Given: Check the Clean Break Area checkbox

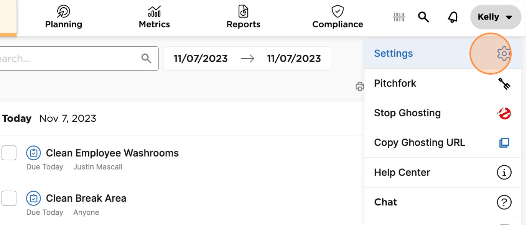Looking at the screenshot, I should pyautogui.click(x=9, y=199).
